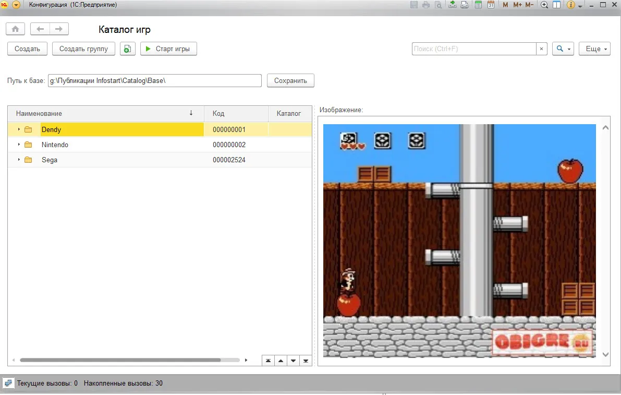Click the Go To Link icon with document
Image resolution: width=621 pixels, height=395 pixels.
click(465, 5)
